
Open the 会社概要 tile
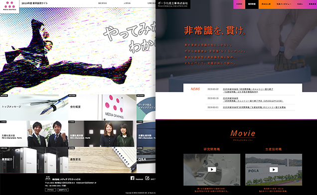click(x=102, y=107)
